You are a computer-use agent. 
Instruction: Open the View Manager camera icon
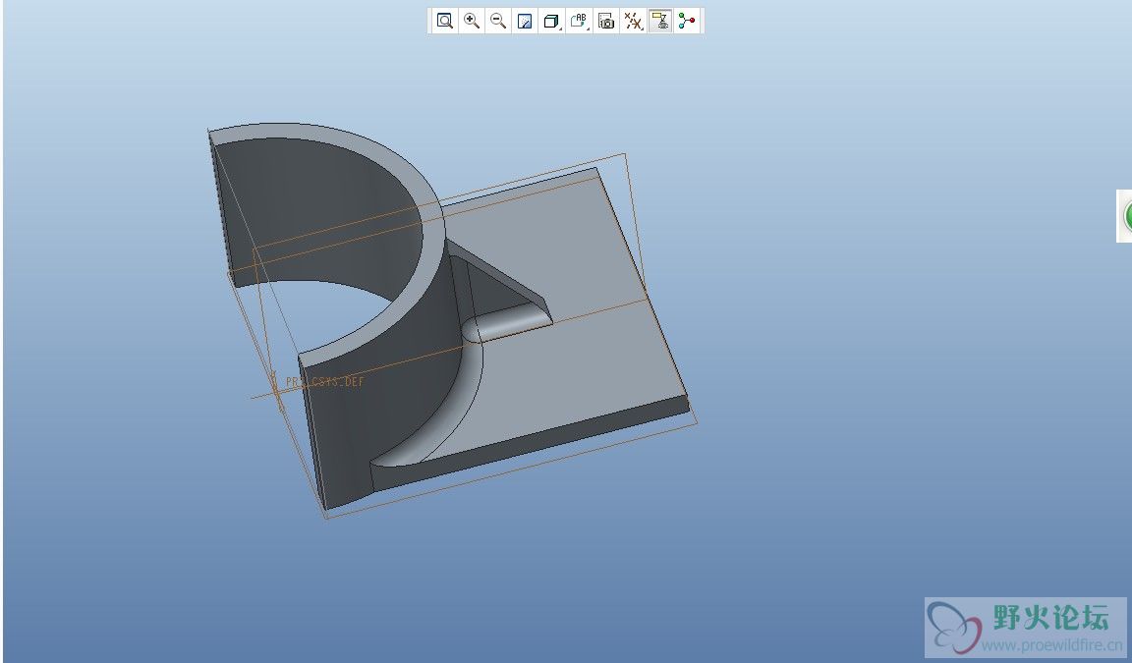[606, 21]
